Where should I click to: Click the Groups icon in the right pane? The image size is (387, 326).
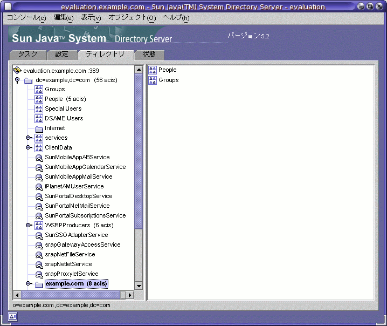pyautogui.click(x=153, y=80)
